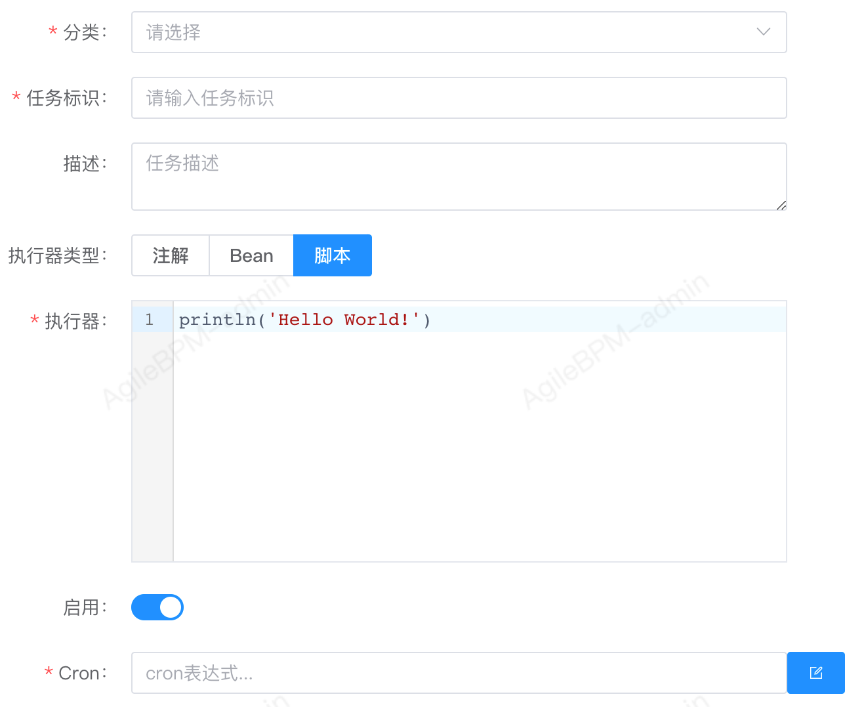
Task: Click the chevron arrow in 分类 select
Action: [x=763, y=32]
